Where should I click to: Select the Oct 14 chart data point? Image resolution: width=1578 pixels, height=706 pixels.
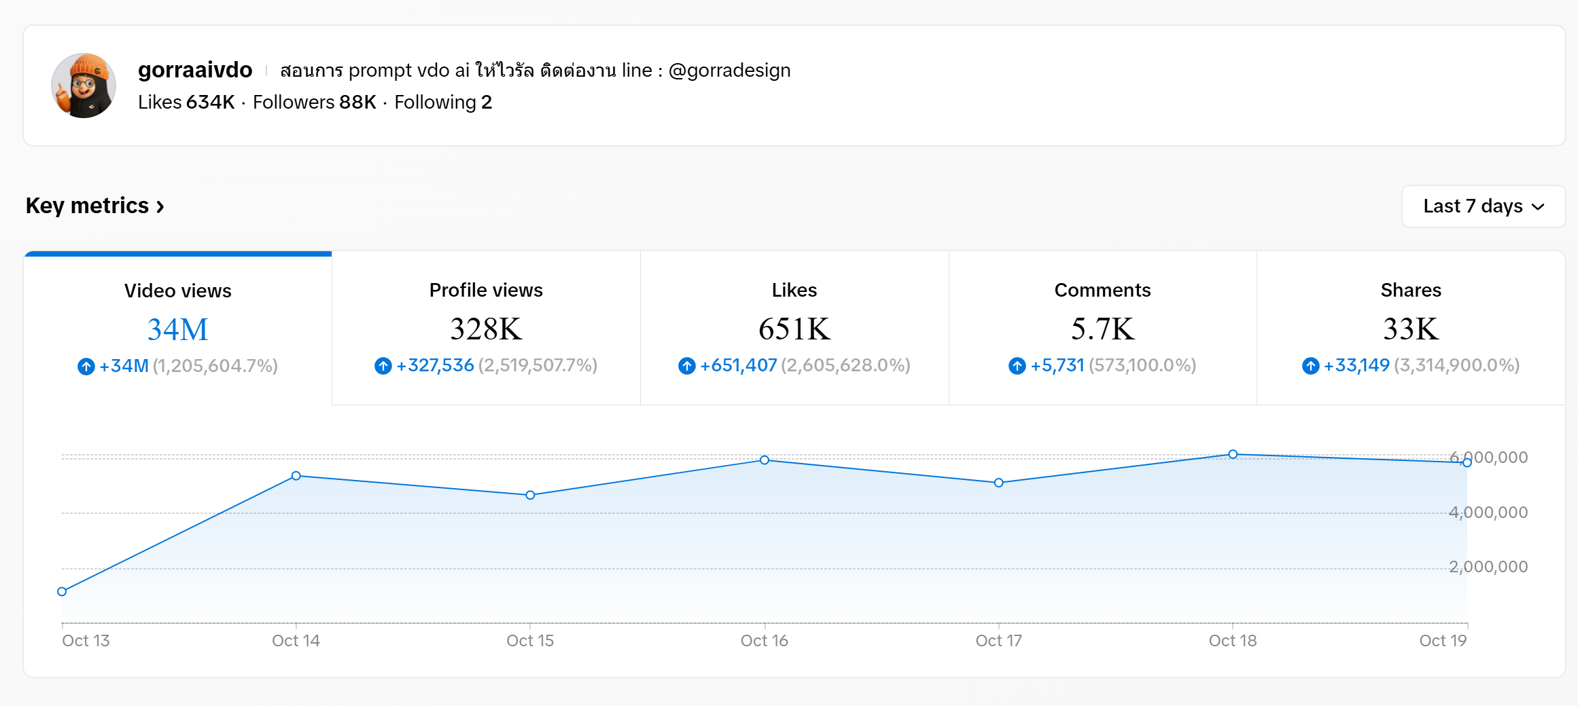(x=296, y=476)
